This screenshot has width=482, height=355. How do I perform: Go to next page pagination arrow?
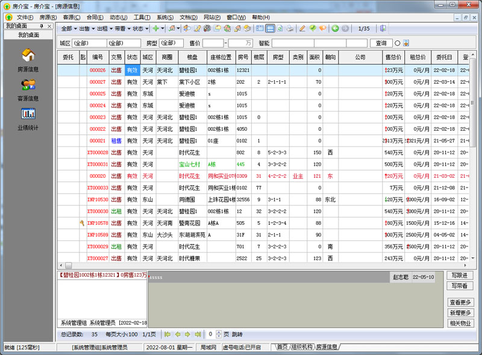187,334
